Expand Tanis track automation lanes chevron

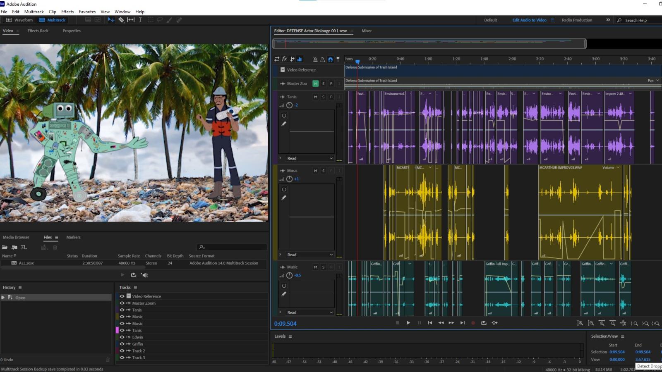tap(280, 158)
